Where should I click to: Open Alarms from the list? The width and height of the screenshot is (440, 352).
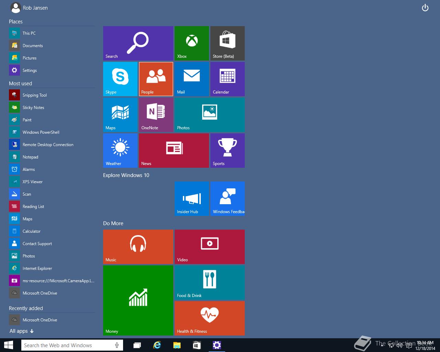(52, 169)
